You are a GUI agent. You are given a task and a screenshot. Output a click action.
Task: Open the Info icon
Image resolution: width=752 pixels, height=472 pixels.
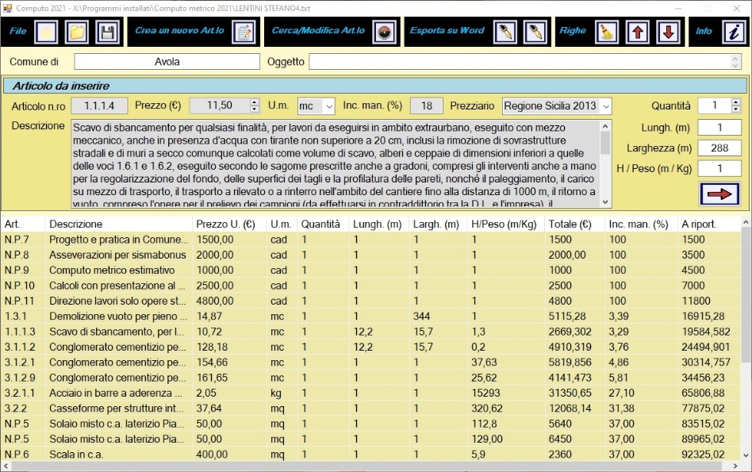[x=735, y=33]
